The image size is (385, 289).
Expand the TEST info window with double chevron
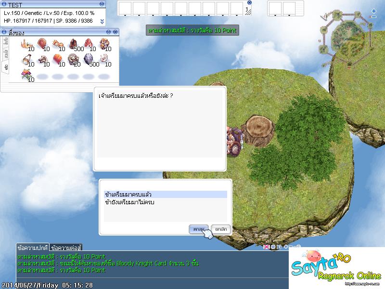(x=102, y=22)
